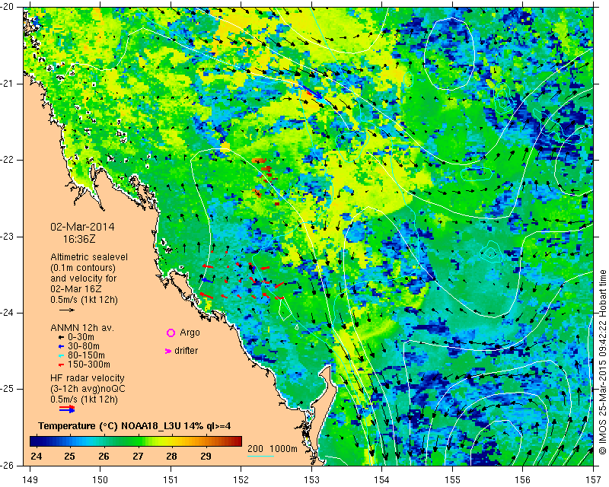Click the magenta Argo circle marker

[171, 333]
